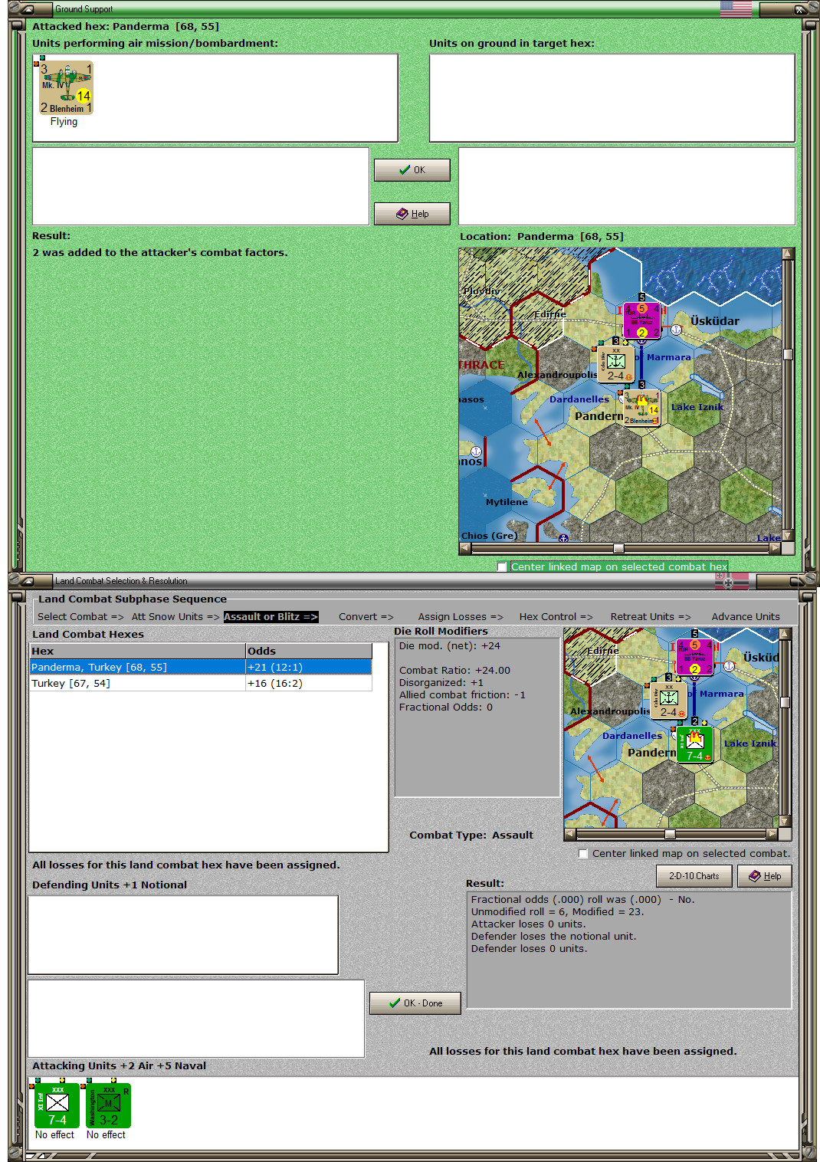Toggle 'Center linked map on selected combat.' checkbox

click(x=584, y=854)
